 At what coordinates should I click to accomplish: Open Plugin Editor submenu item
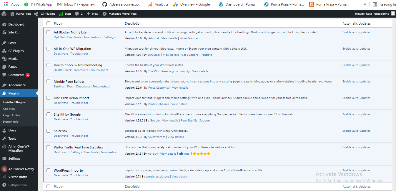coord(11,115)
